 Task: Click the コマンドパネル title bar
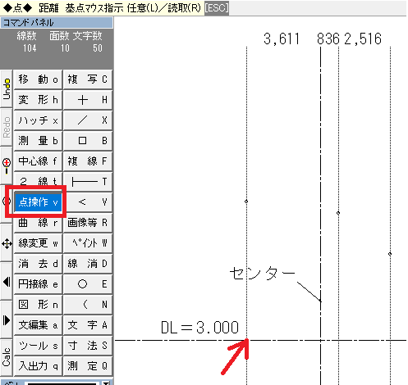(x=57, y=22)
